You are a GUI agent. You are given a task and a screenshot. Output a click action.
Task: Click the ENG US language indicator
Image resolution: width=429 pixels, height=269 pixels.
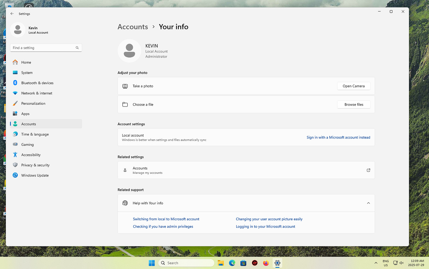tap(386, 263)
